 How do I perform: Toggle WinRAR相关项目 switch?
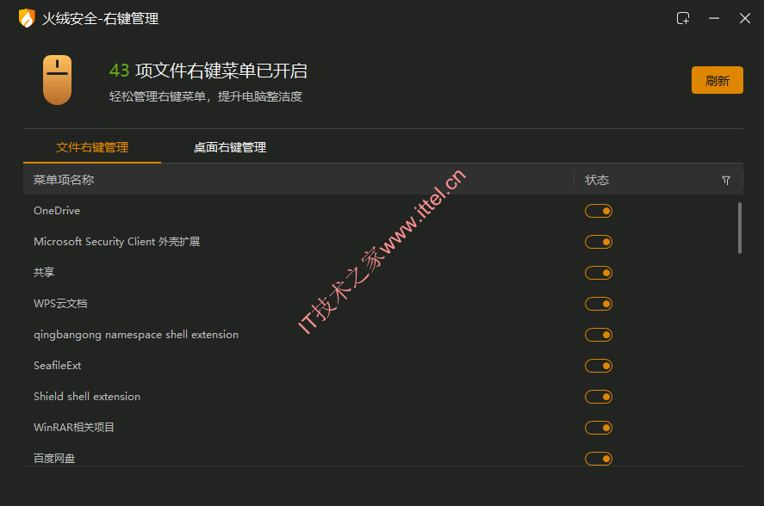click(x=599, y=428)
